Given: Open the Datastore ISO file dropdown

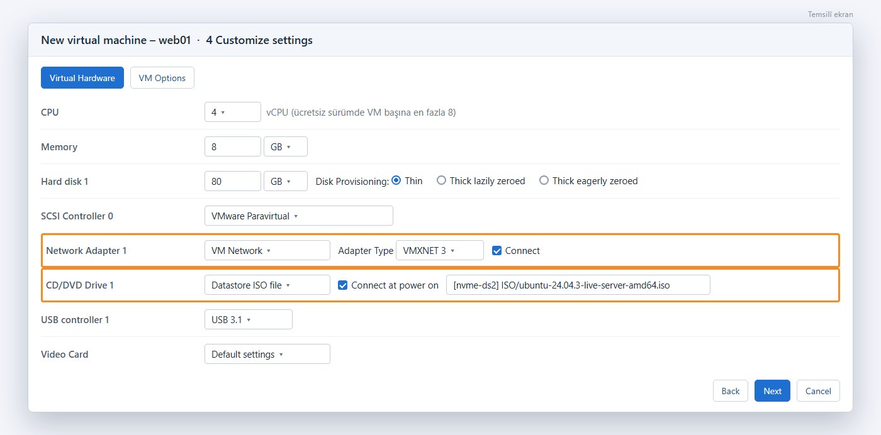Looking at the screenshot, I should 267,285.
